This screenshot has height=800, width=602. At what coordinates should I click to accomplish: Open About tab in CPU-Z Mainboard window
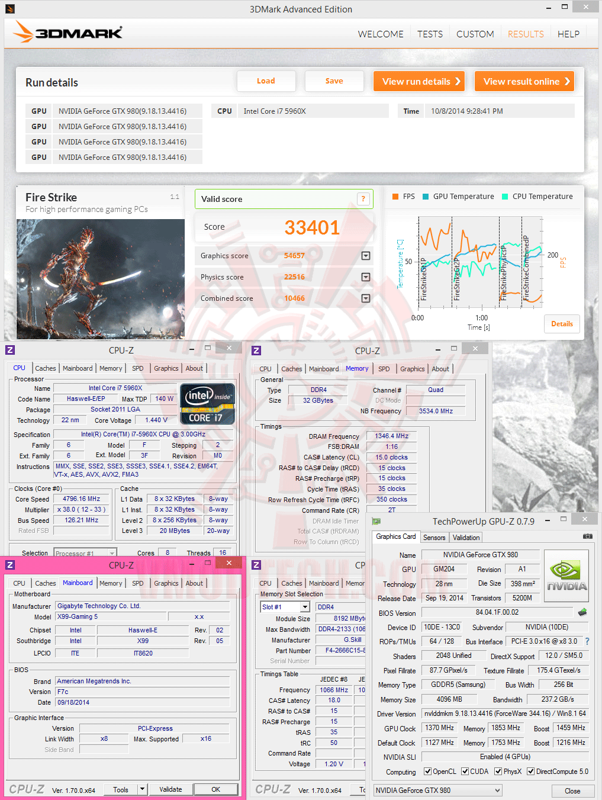click(194, 583)
